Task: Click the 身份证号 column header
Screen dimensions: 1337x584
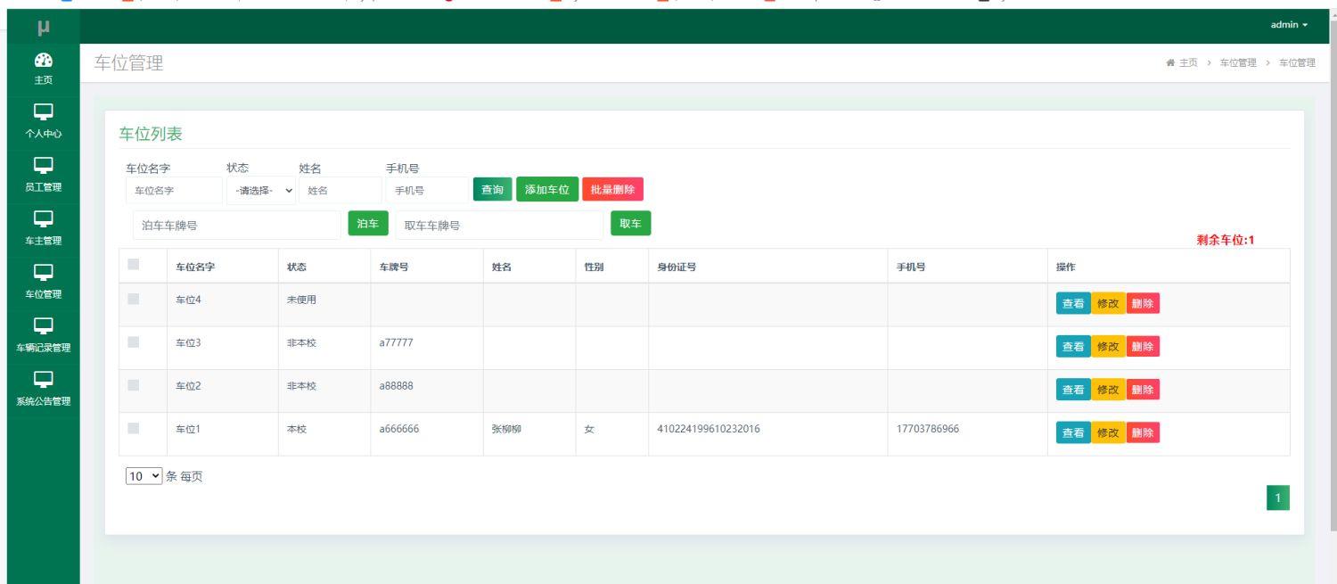Action: tap(677, 267)
